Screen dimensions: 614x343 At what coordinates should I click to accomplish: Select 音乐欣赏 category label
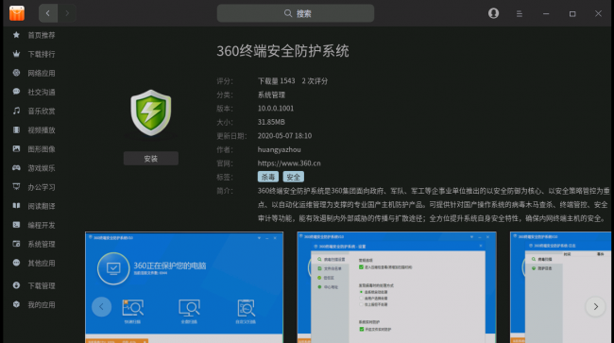pyautogui.click(x=42, y=111)
